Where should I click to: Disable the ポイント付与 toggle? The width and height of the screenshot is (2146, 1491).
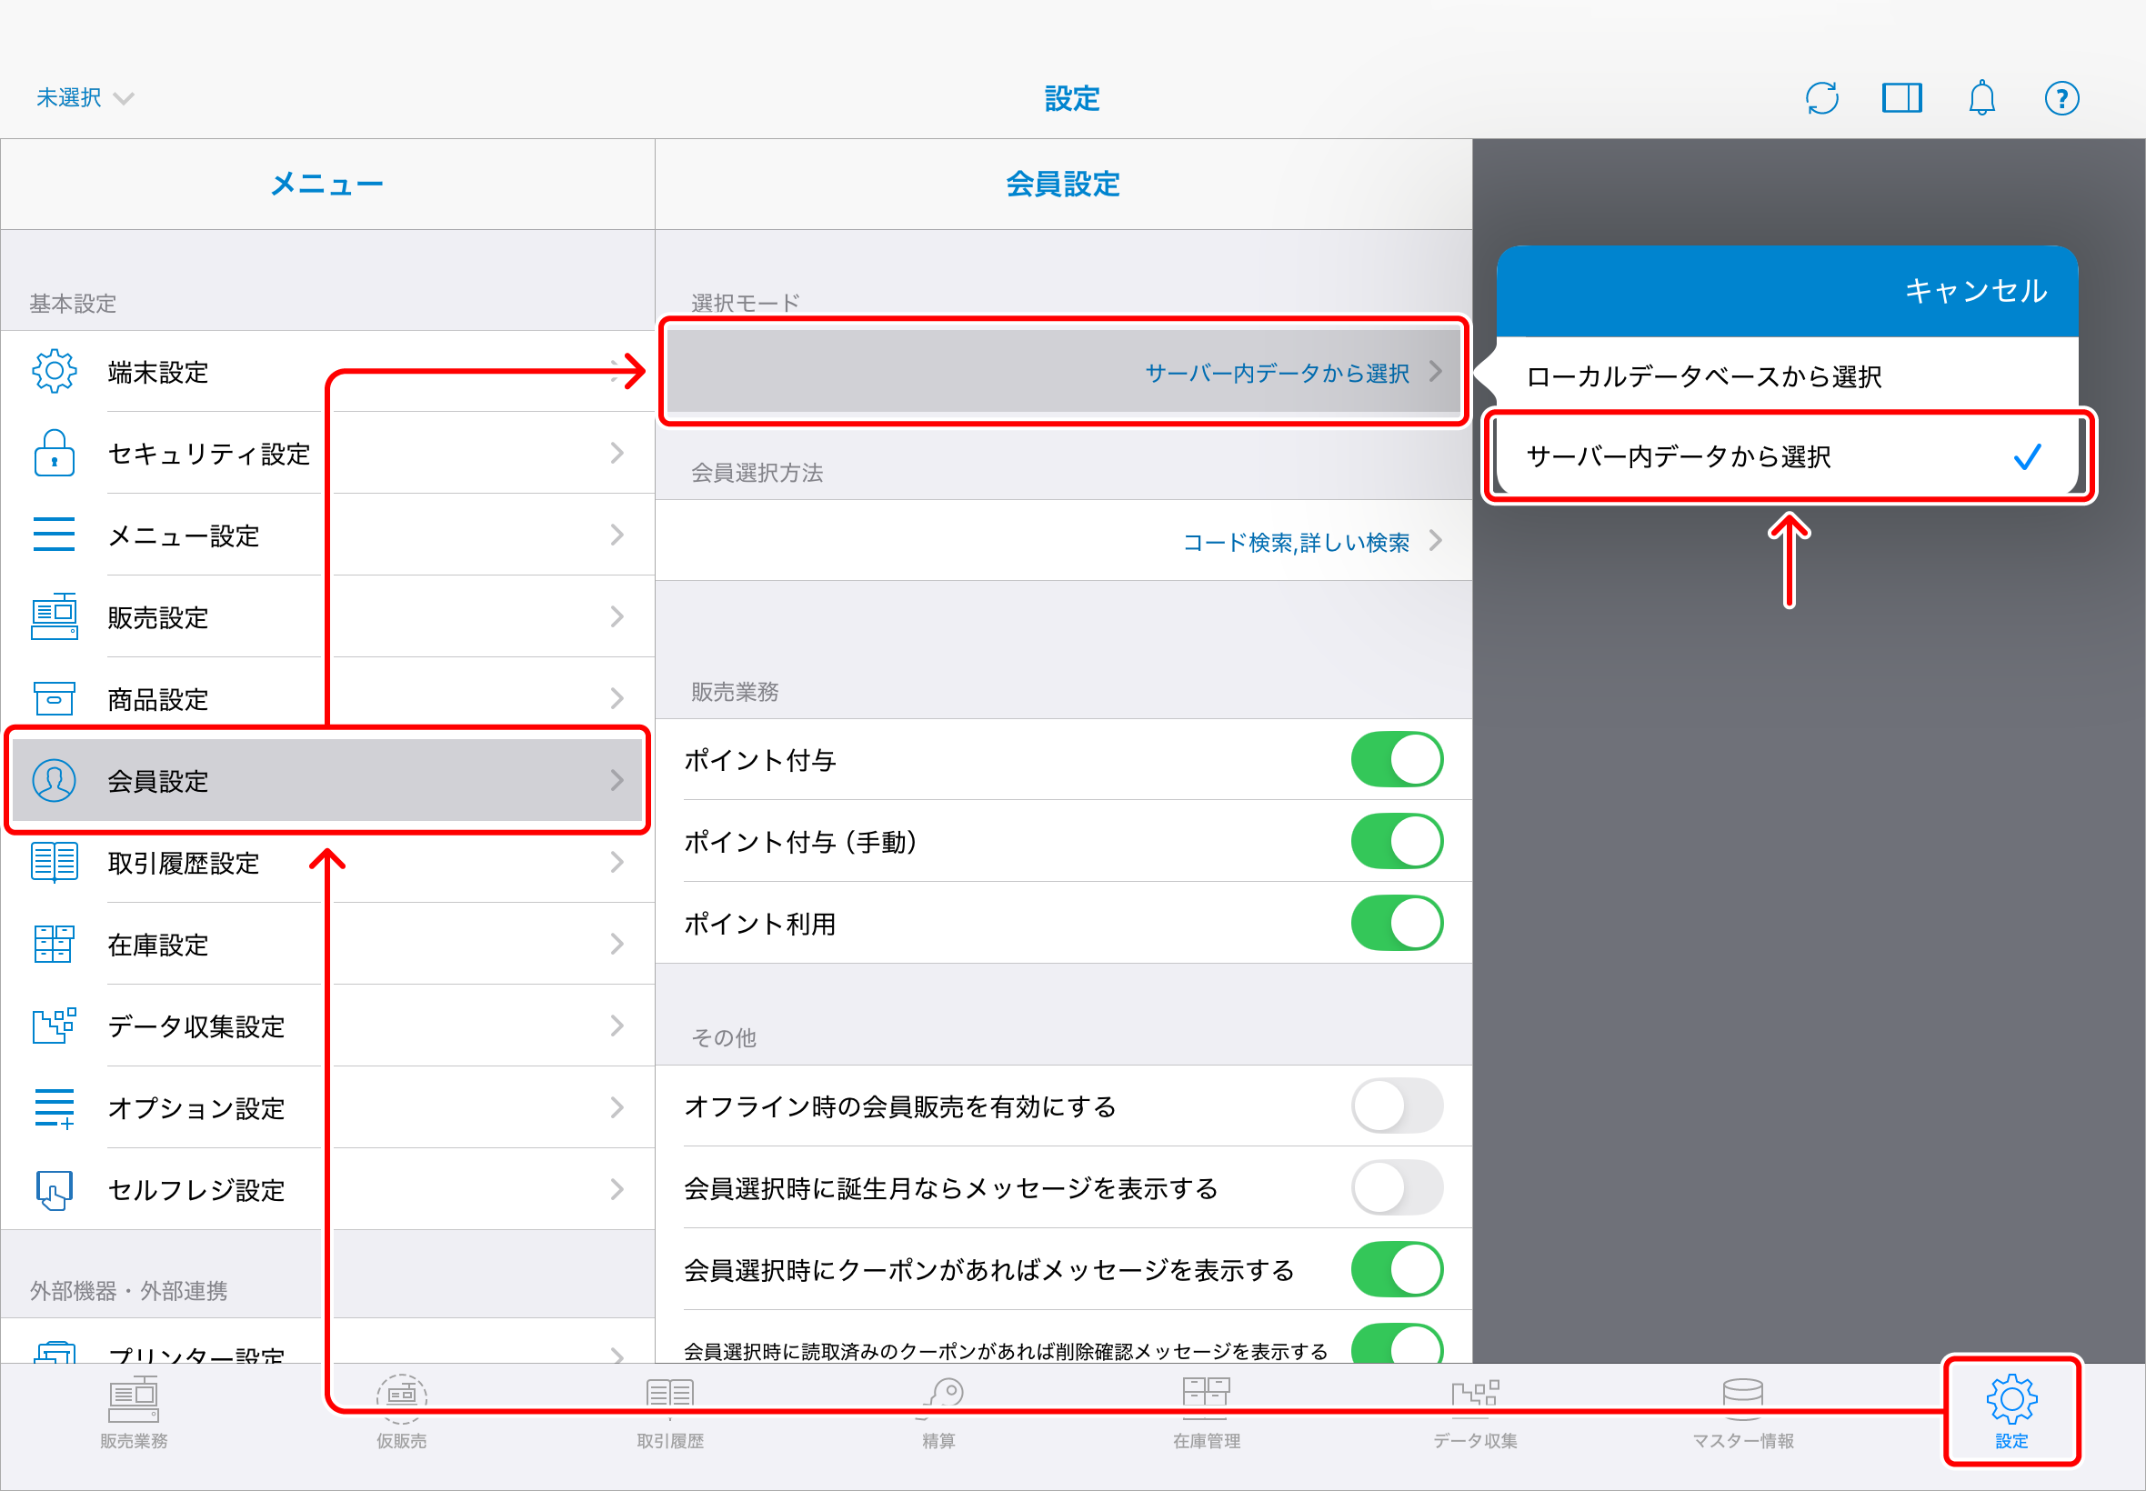pyautogui.click(x=1396, y=759)
